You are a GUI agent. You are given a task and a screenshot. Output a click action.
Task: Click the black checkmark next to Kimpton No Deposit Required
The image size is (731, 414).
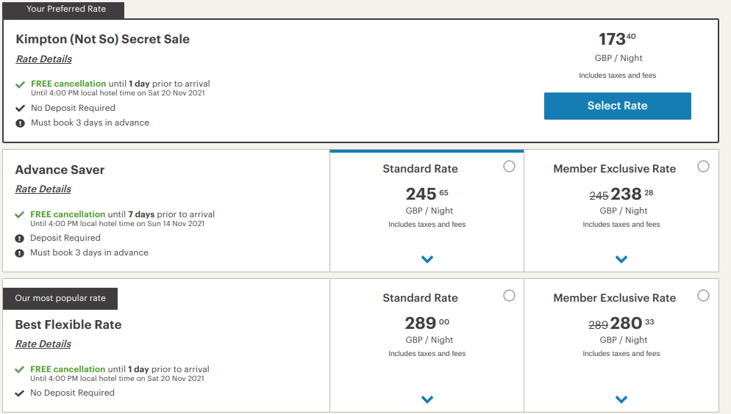point(21,109)
